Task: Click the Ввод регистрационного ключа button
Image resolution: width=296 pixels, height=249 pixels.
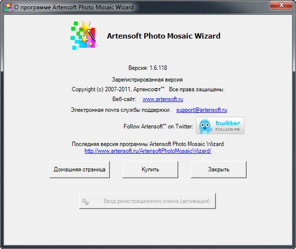Action: [148, 201]
